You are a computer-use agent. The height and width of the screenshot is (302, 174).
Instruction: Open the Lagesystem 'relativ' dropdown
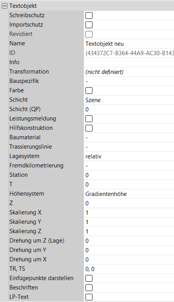point(129,156)
